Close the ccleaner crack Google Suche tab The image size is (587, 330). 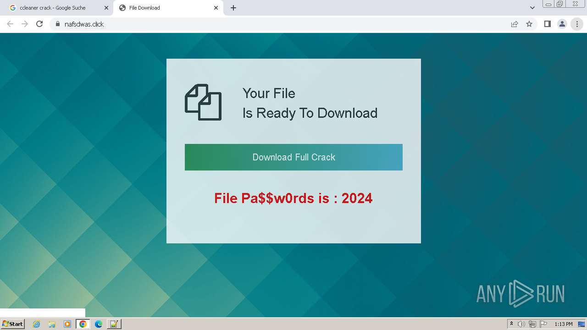pos(106,8)
